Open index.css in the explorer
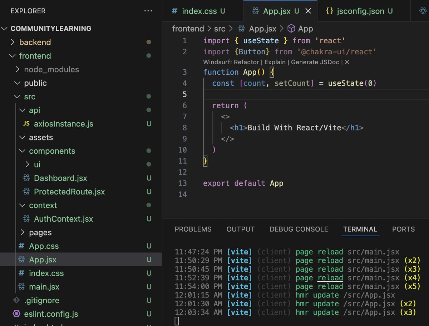Image resolution: width=429 pixels, height=326 pixels. click(x=46, y=273)
